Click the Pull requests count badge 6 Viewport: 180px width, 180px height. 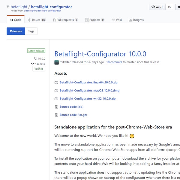click(76, 20)
